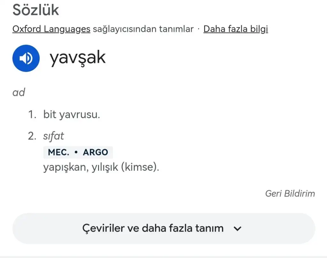Click the 'sağlayıcısından tanımlar' text
Image resolution: width=327 pixels, height=258 pixels.
pos(143,29)
